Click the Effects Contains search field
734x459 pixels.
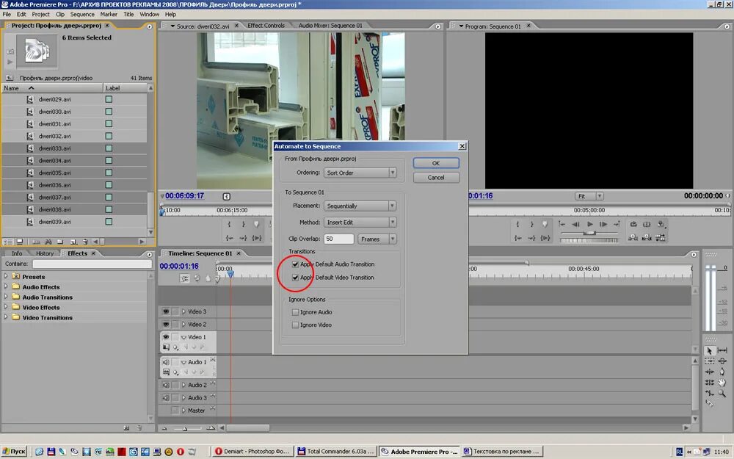pos(92,264)
